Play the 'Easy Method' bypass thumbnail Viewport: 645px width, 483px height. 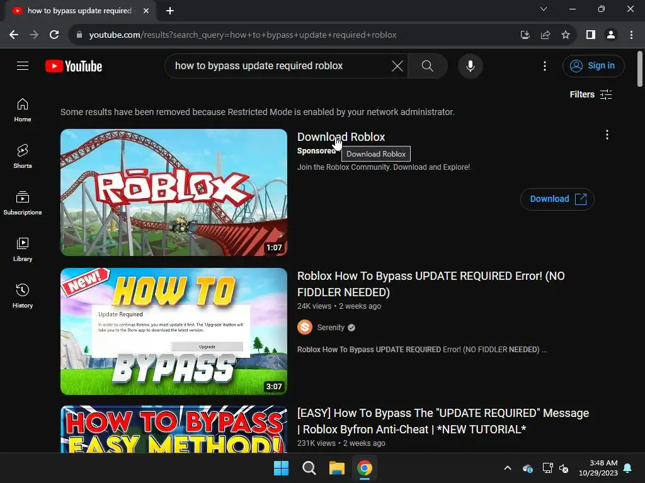(174, 429)
